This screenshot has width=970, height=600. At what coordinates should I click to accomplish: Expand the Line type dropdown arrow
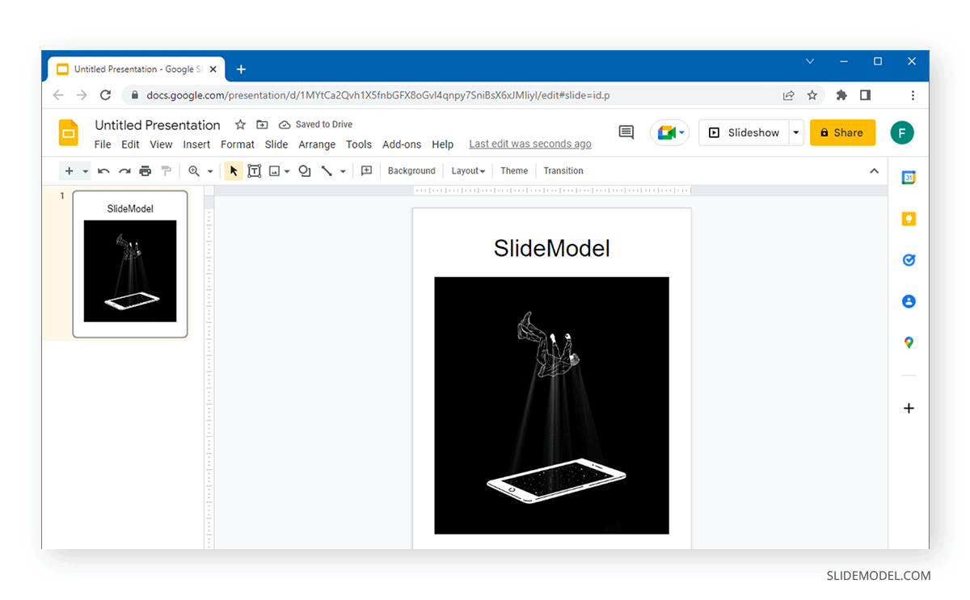[x=343, y=171]
